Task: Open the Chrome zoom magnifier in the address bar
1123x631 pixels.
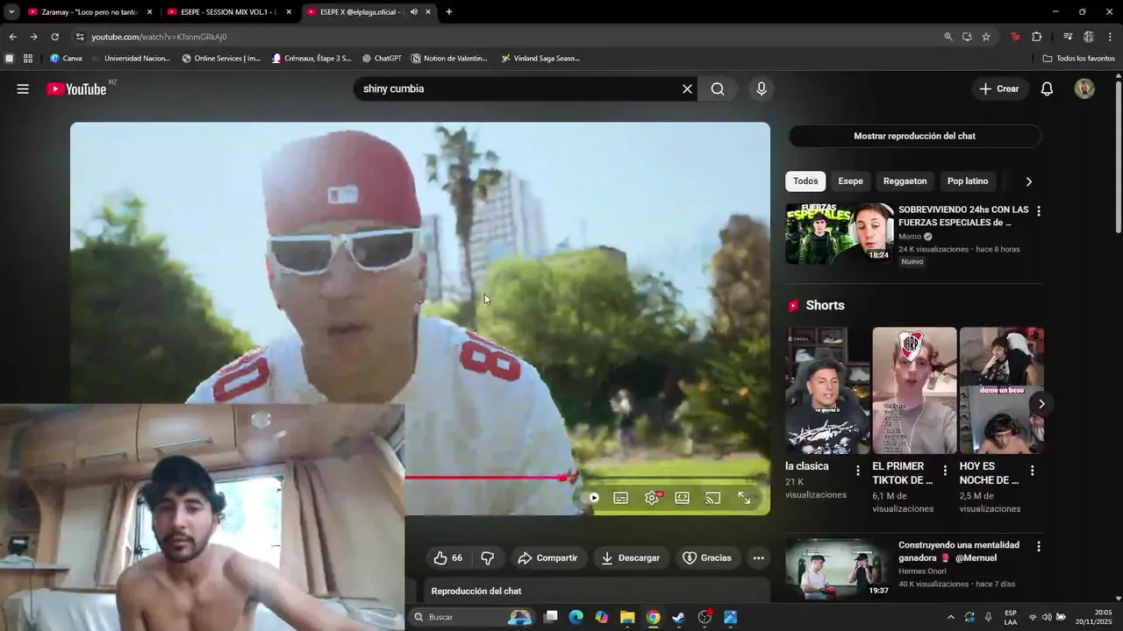Action: [x=948, y=37]
